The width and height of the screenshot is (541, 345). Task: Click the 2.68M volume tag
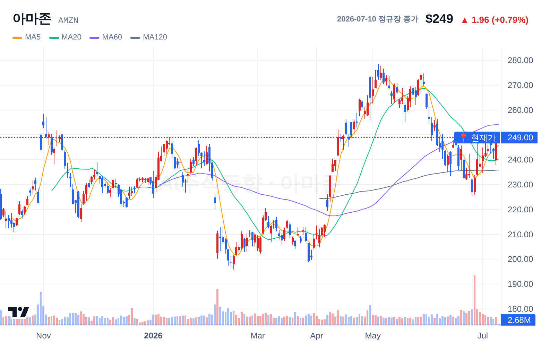[x=518, y=320]
